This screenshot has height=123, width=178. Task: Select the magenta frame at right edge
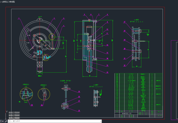[x=175, y=80]
